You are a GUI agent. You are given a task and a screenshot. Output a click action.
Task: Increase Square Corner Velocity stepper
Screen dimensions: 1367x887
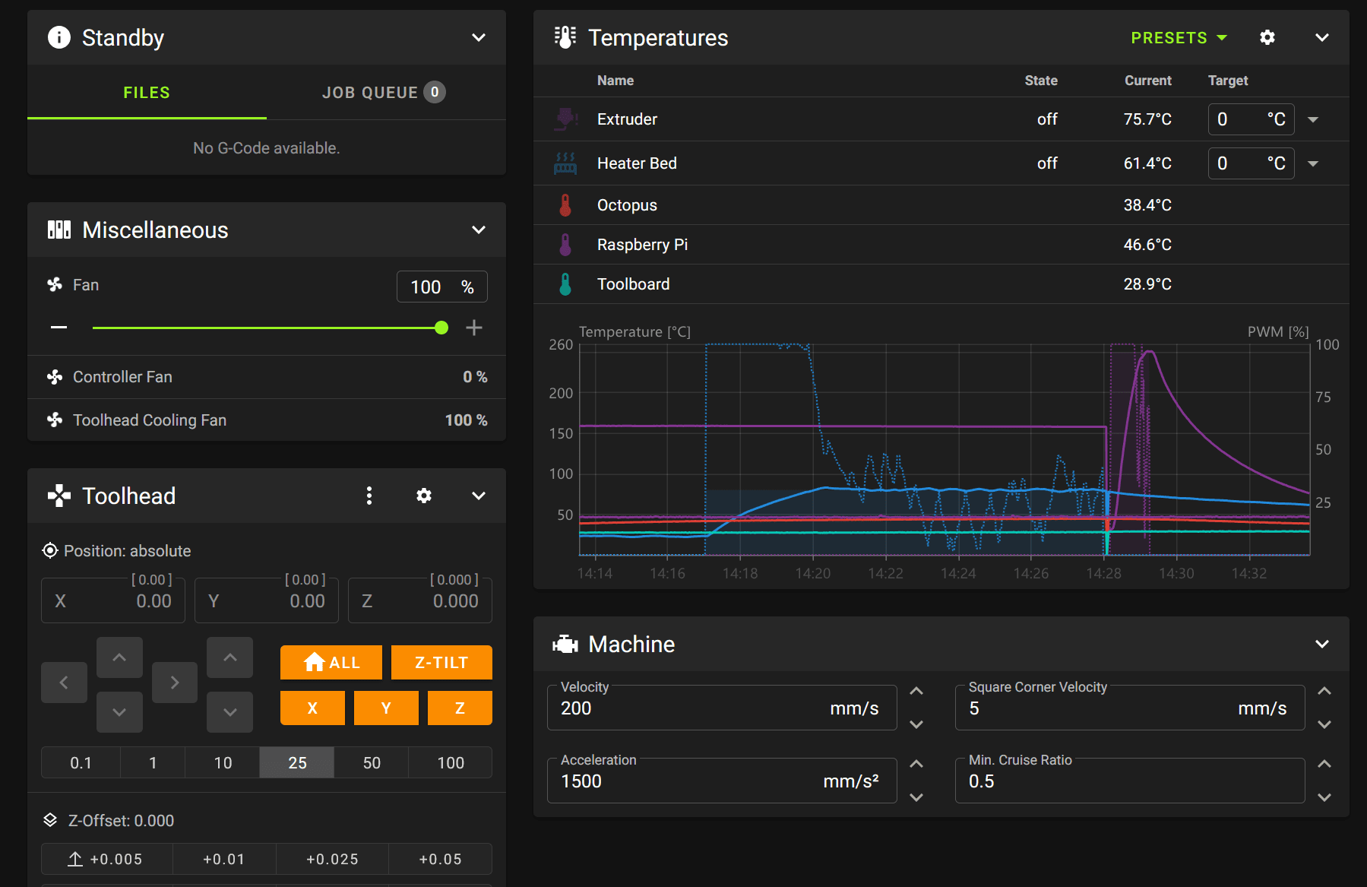(x=1324, y=691)
